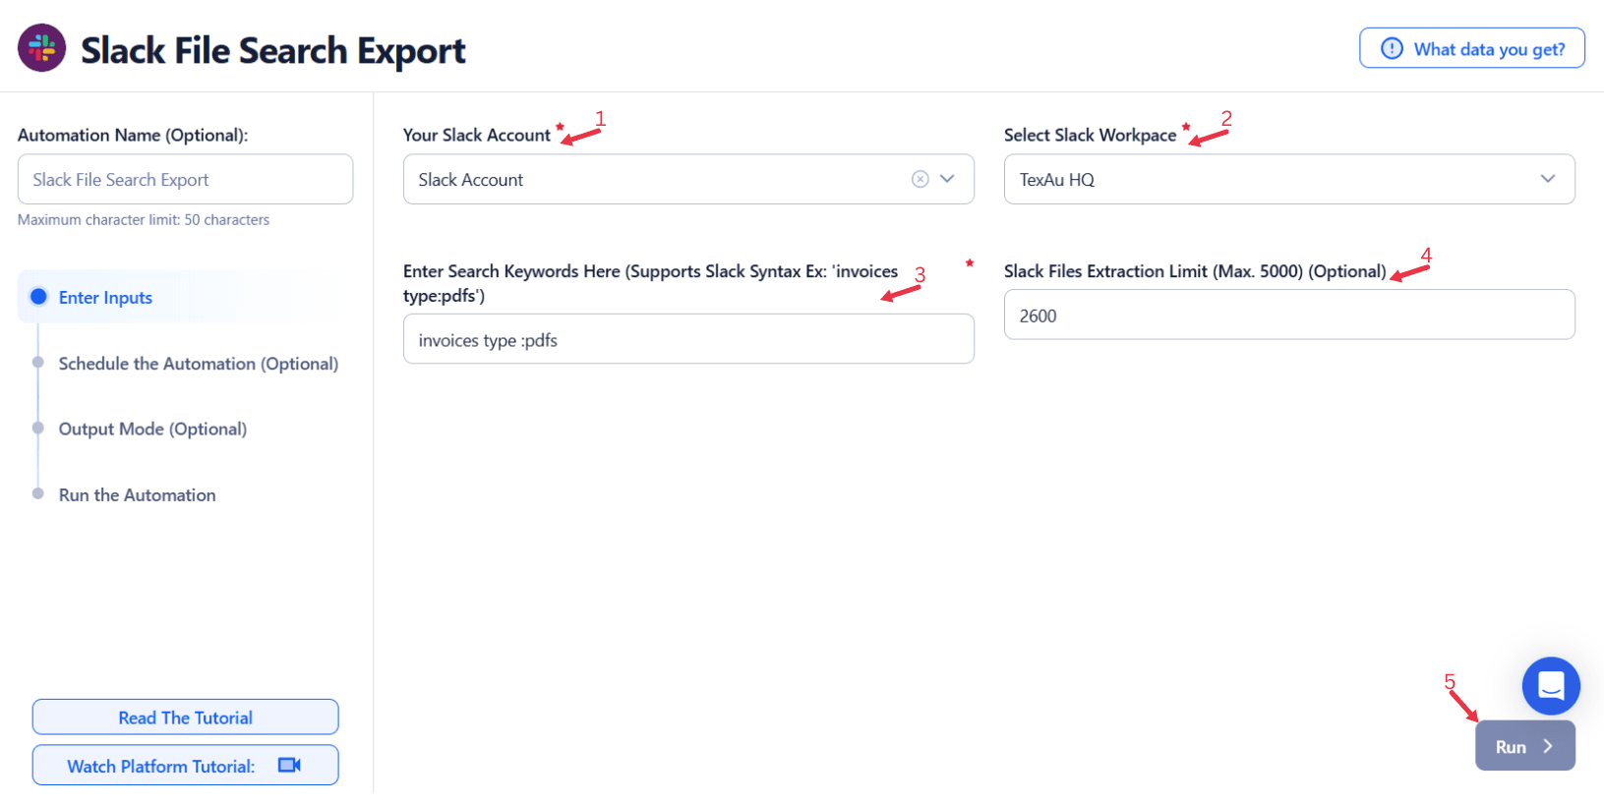Screen dimensions: 1604x804
Task: Open the chat support widget
Action: click(x=1550, y=685)
